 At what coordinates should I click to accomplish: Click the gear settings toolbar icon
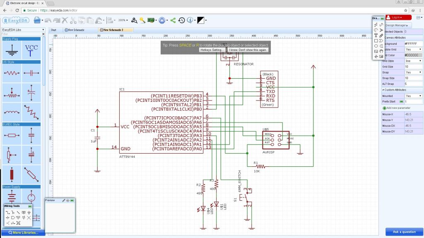pos(162,20)
